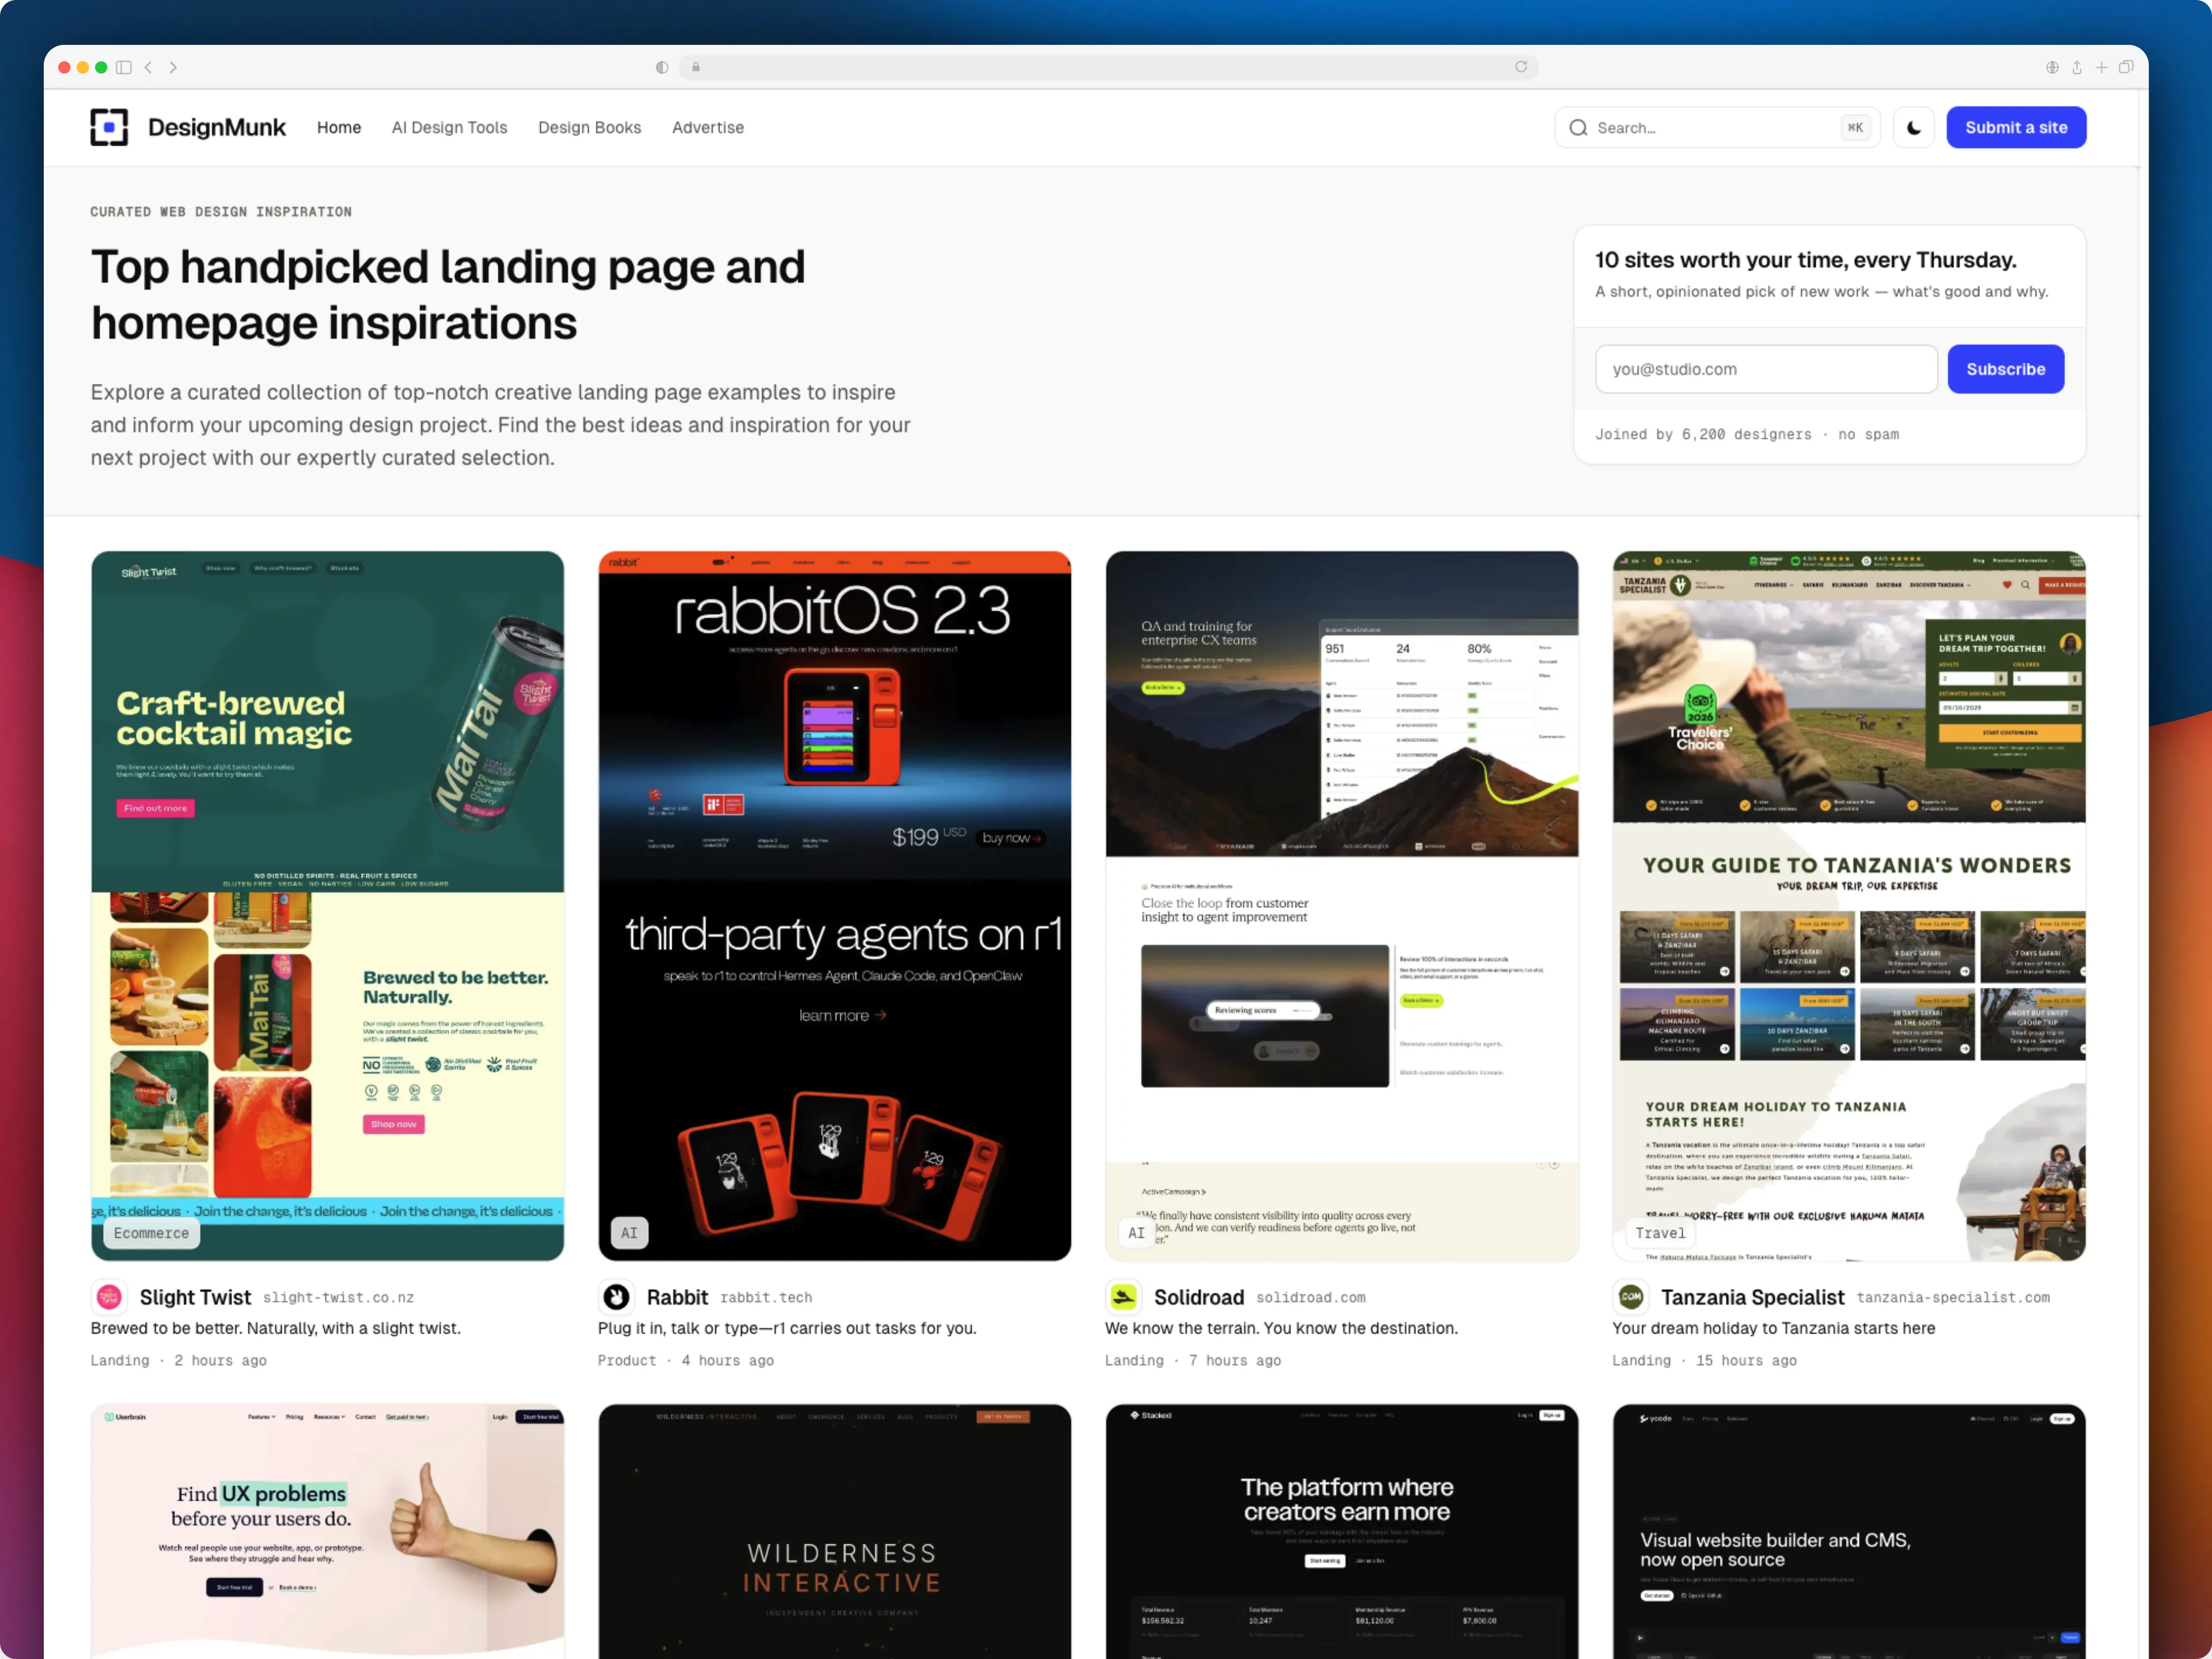Viewport: 2212px width, 1659px height.
Task: Click the AI tag on Solidroad card
Action: click(x=1136, y=1233)
